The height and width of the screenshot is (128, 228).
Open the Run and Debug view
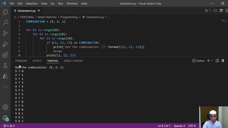pos(5,44)
